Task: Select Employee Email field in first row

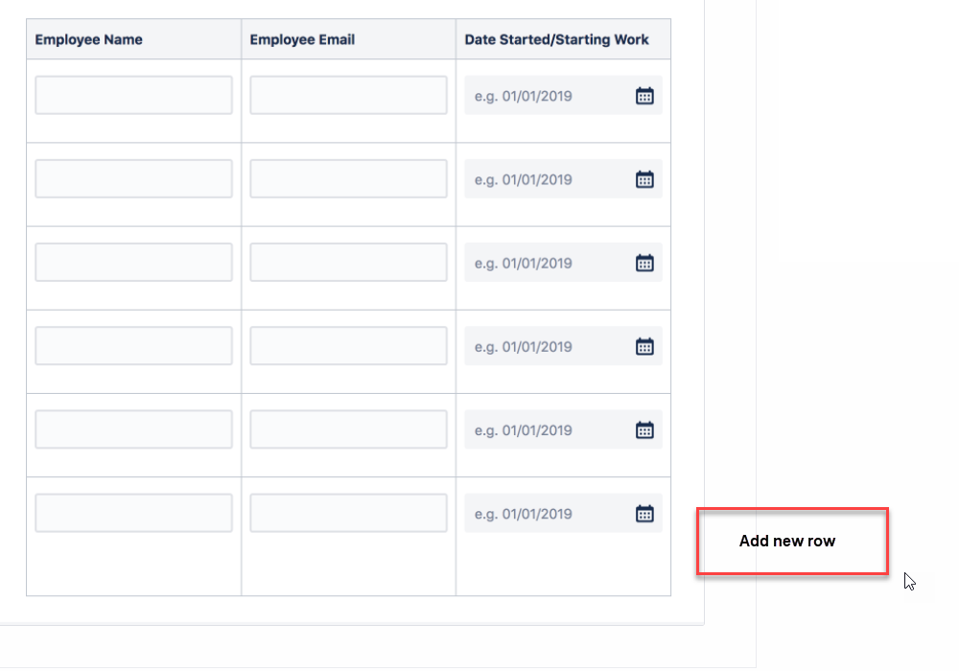Action: coord(348,95)
